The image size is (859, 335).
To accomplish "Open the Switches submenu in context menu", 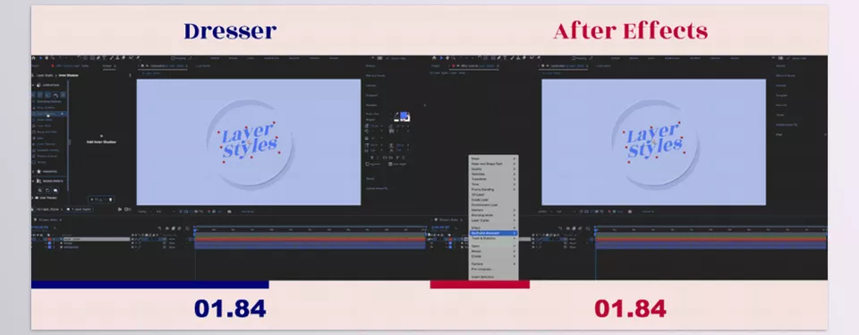I will click(x=493, y=174).
